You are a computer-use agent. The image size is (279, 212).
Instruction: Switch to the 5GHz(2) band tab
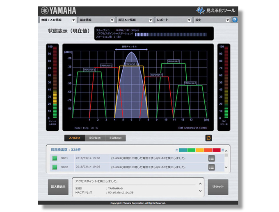pyautogui.click(x=115, y=138)
